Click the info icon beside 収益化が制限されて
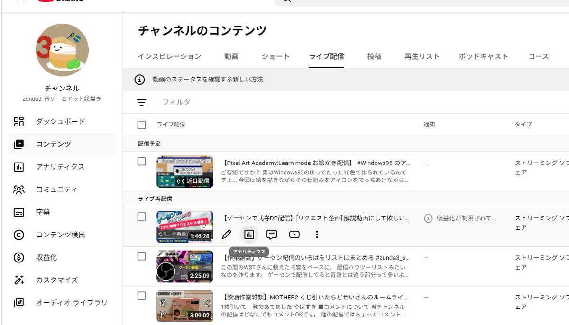569x325 pixels. click(x=428, y=218)
